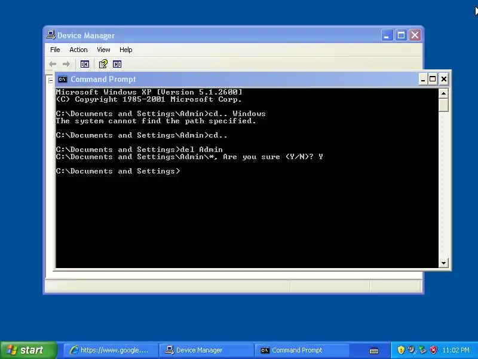Maximize the Command Prompt window

tap(433, 80)
